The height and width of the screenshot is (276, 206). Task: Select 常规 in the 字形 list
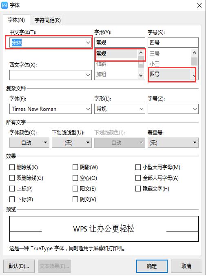(116, 53)
